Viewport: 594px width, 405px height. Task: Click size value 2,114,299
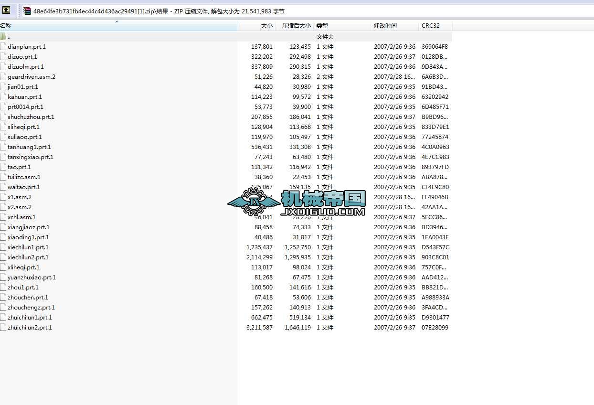click(260, 257)
